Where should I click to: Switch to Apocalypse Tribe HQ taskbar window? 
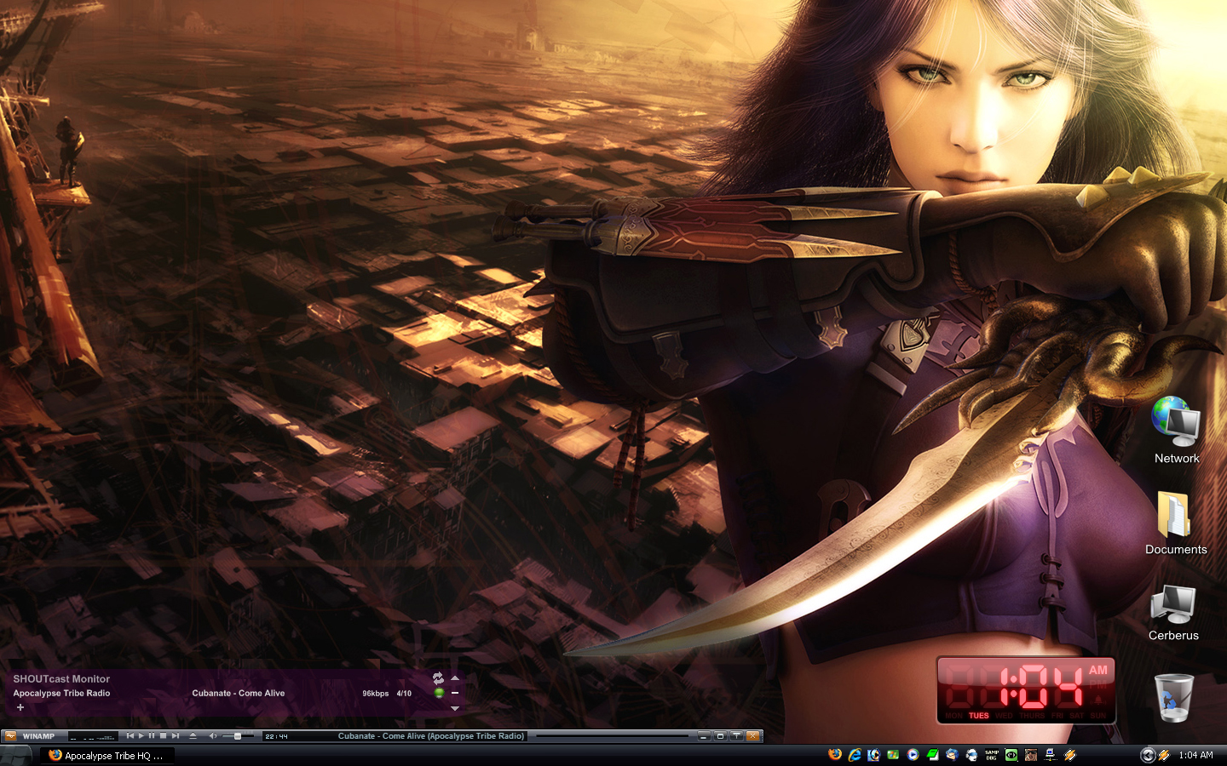click(x=107, y=755)
